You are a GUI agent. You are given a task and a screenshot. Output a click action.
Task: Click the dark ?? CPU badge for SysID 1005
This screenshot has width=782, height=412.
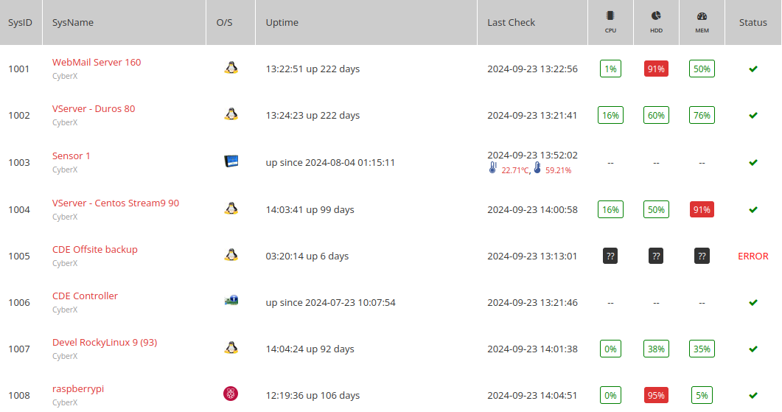(x=610, y=256)
